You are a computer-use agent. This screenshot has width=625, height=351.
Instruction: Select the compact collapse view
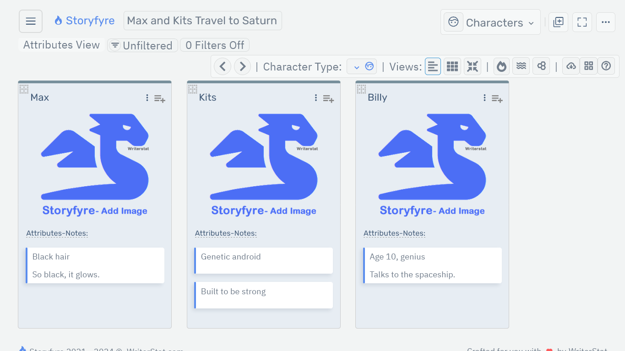pos(473,66)
